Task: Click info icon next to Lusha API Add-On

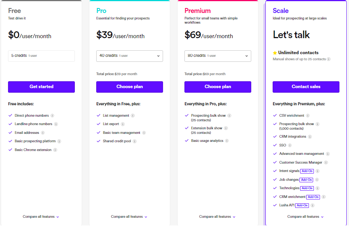Action: (312, 205)
